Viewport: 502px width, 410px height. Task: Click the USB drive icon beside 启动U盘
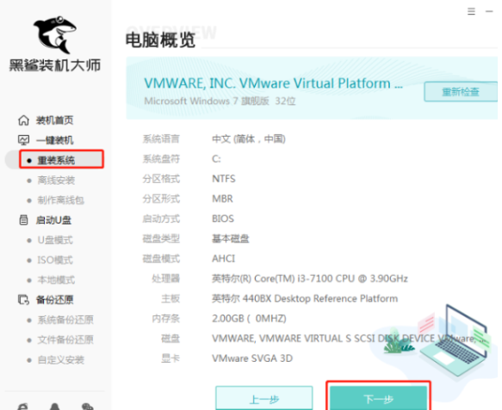23,220
